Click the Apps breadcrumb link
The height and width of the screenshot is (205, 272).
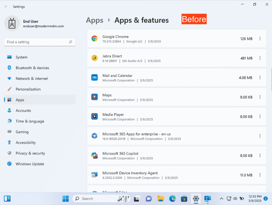[x=95, y=20]
